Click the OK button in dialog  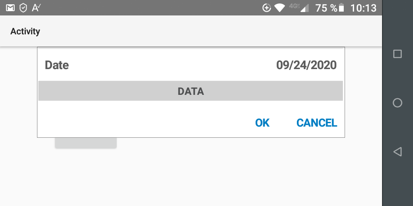[262, 123]
